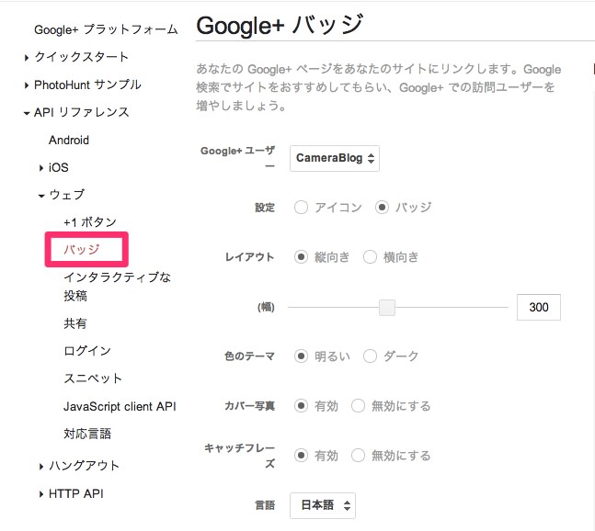Open インタラクティブな投稿 page
Image resolution: width=595 pixels, height=531 pixels.
pyautogui.click(x=118, y=286)
